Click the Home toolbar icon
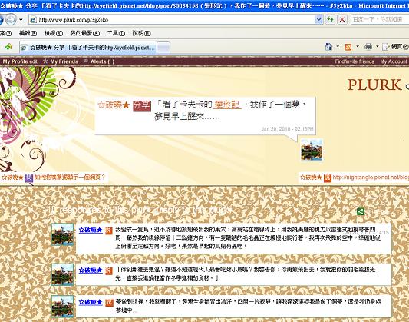Image resolution: width=409 pixels, height=322 pixels. coord(328,47)
